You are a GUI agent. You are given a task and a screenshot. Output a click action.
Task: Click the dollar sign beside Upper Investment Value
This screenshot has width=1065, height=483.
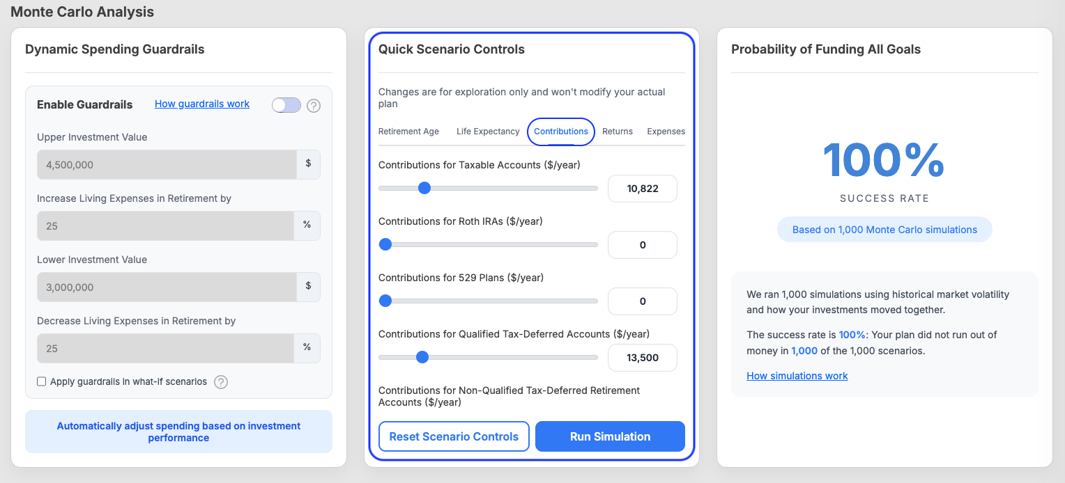pos(309,164)
